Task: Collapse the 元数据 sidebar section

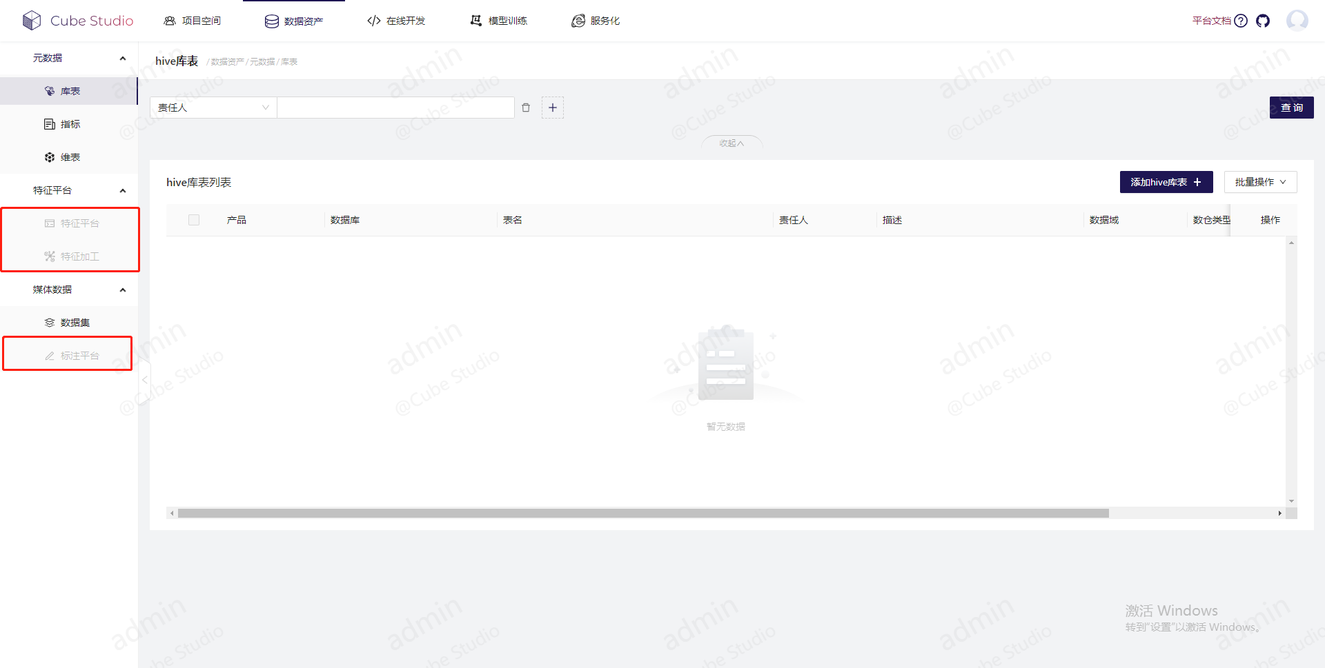Action: 123,58
